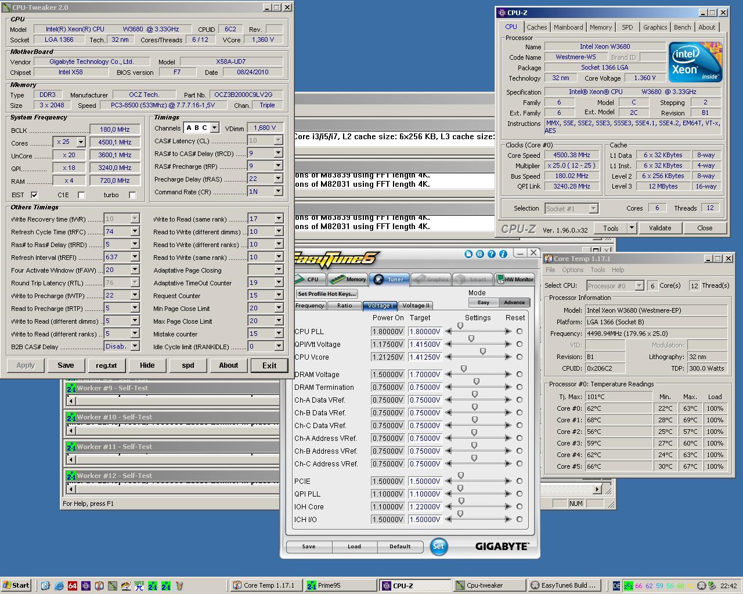The width and height of the screenshot is (743, 594).
Task: Select the CPU PLL reset radio button
Action: click(x=520, y=332)
